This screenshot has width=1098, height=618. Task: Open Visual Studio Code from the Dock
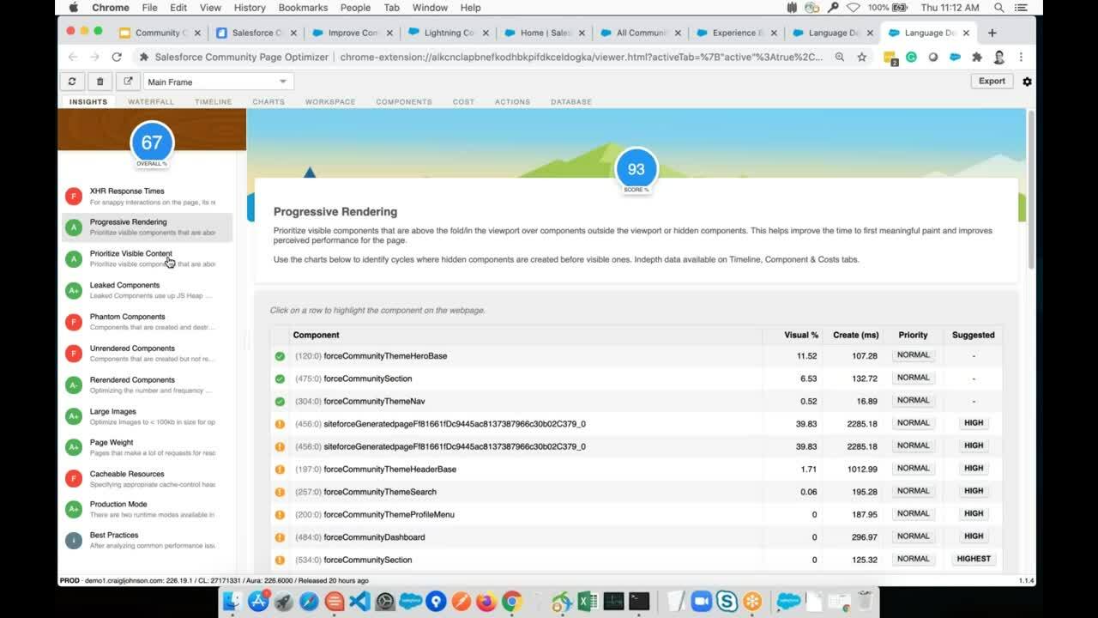[x=359, y=601]
